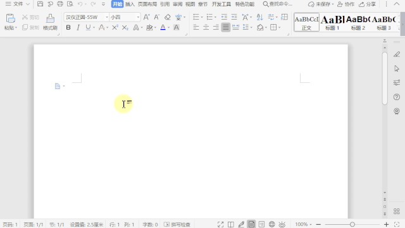Viewport: 405px width, 228px height.
Task: Click the 分享 share button
Action: pos(367,4)
